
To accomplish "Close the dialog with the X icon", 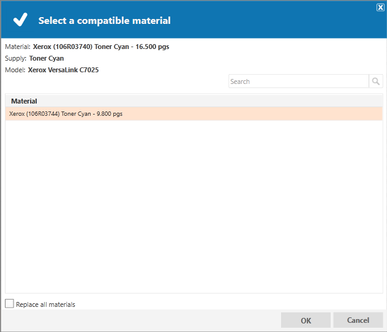I will [380, 7].
